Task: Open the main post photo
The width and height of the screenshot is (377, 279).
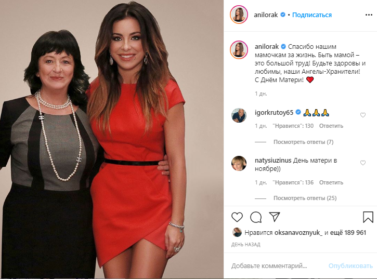Action: (x=112, y=139)
